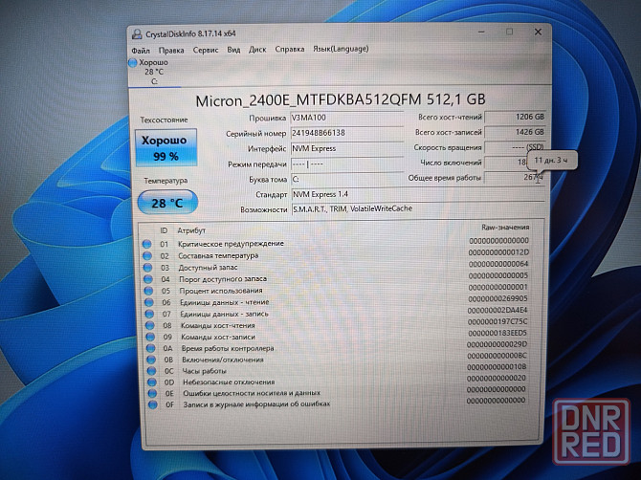
Task: Close the CrystalDiskInfo window
Action: pyautogui.click(x=538, y=32)
